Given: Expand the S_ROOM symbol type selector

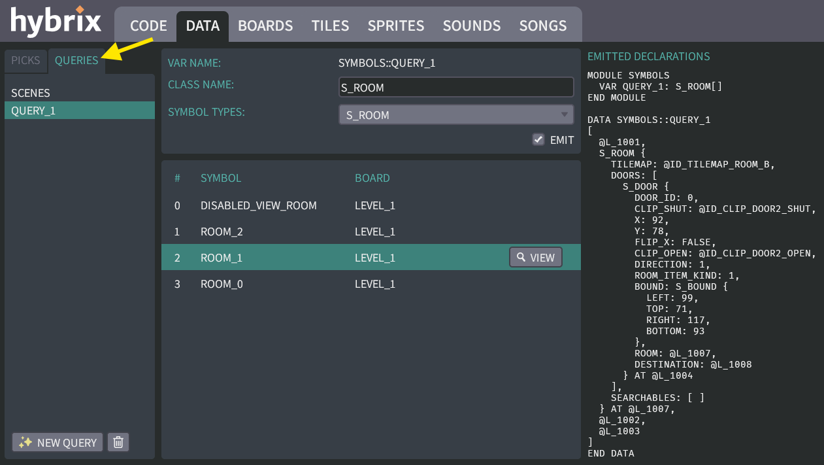Looking at the screenshot, I should [565, 114].
